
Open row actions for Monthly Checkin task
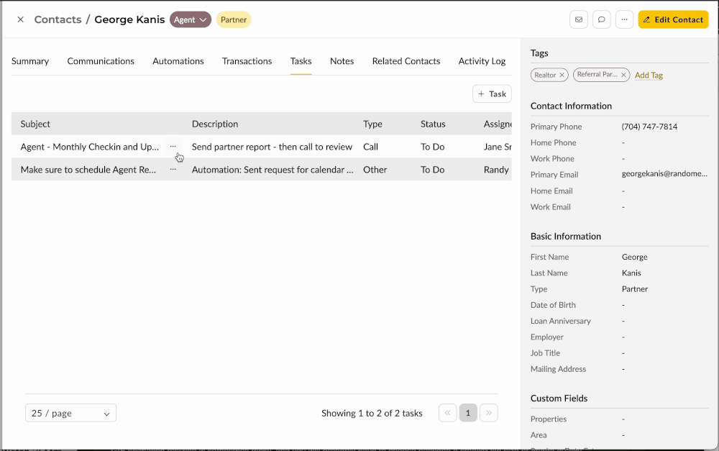173,147
